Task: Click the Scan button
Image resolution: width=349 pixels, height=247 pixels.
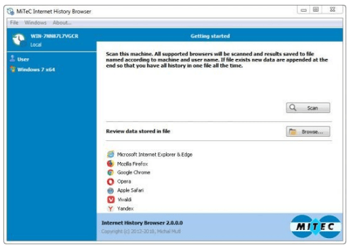Action: (x=308, y=108)
